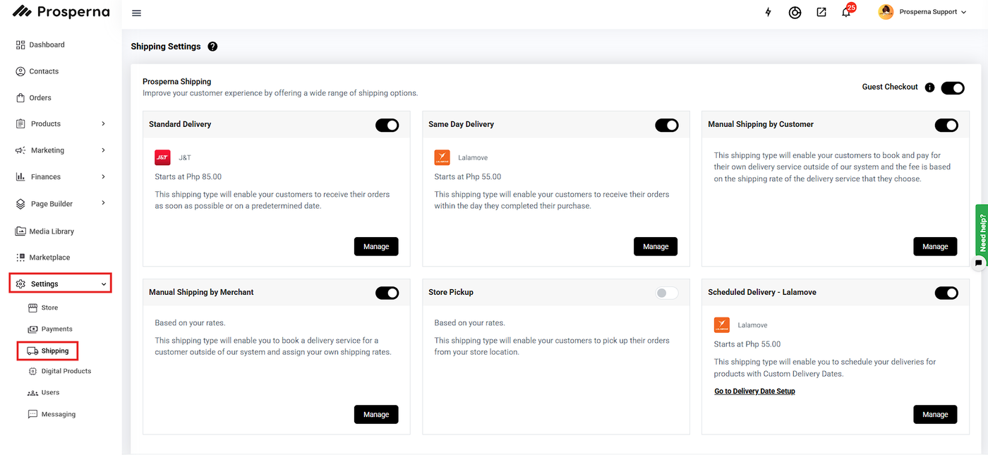
Task: Open Orders in the sidebar
Action: point(40,98)
